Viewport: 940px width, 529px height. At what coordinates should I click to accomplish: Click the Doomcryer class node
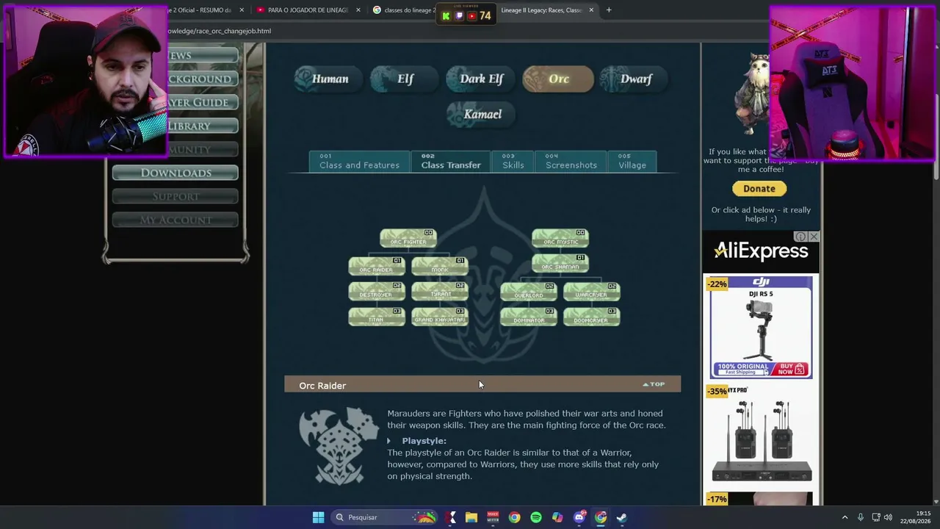click(592, 317)
